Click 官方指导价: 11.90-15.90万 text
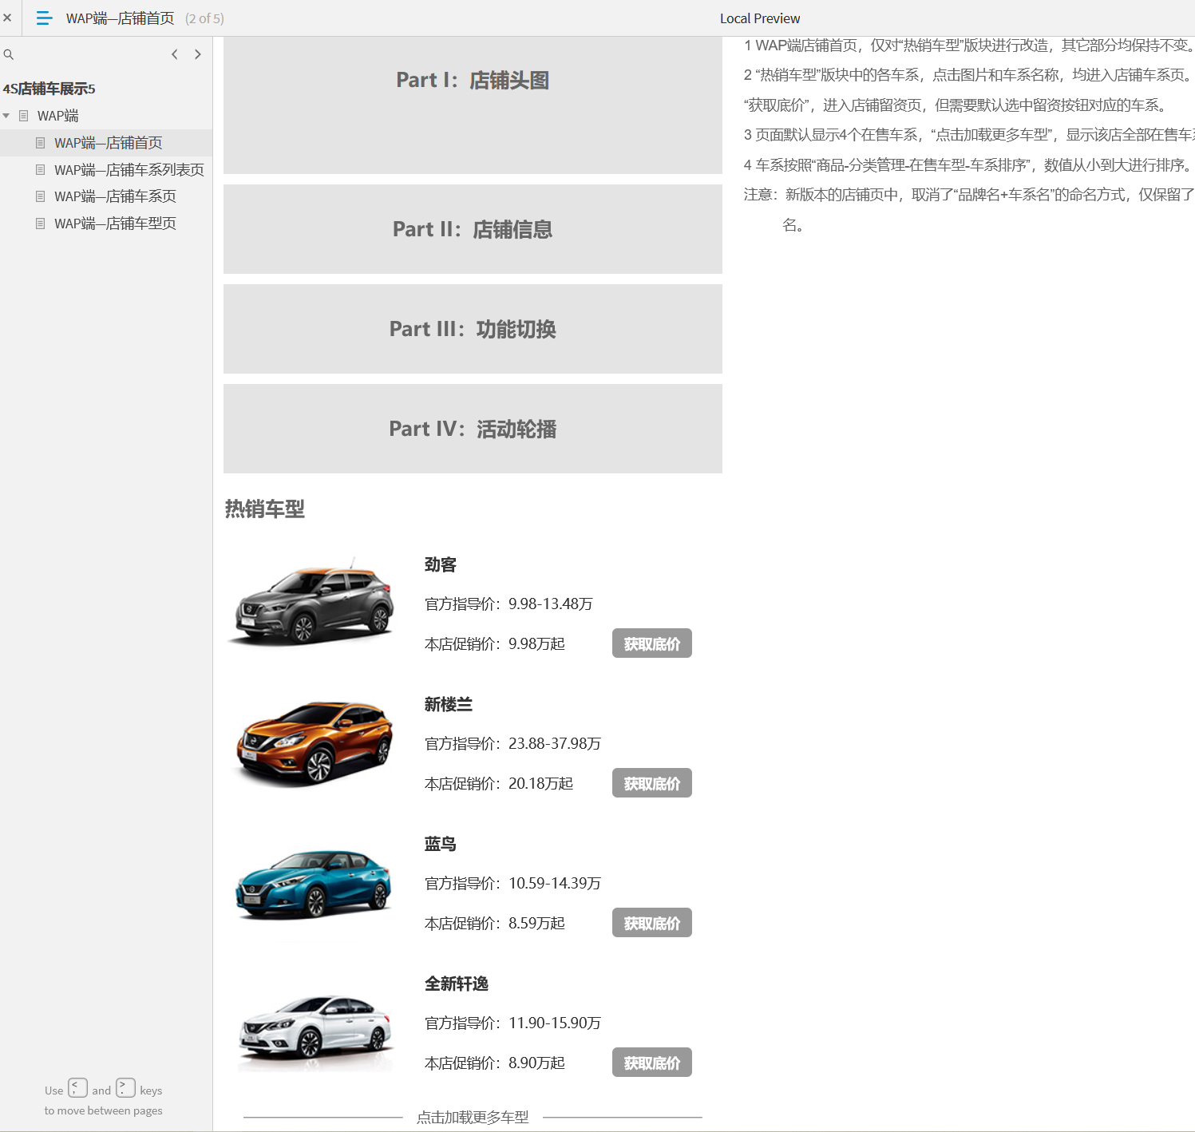 pos(512,1023)
